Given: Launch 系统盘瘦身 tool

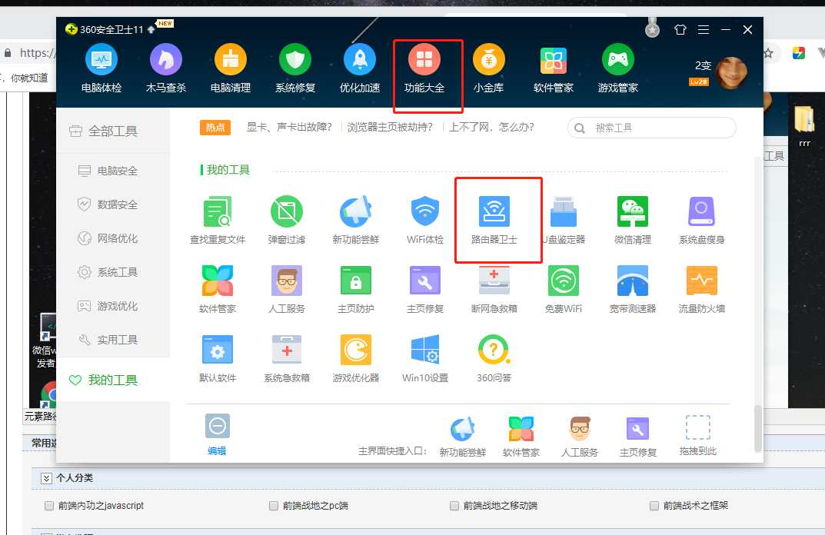Looking at the screenshot, I should tap(702, 220).
